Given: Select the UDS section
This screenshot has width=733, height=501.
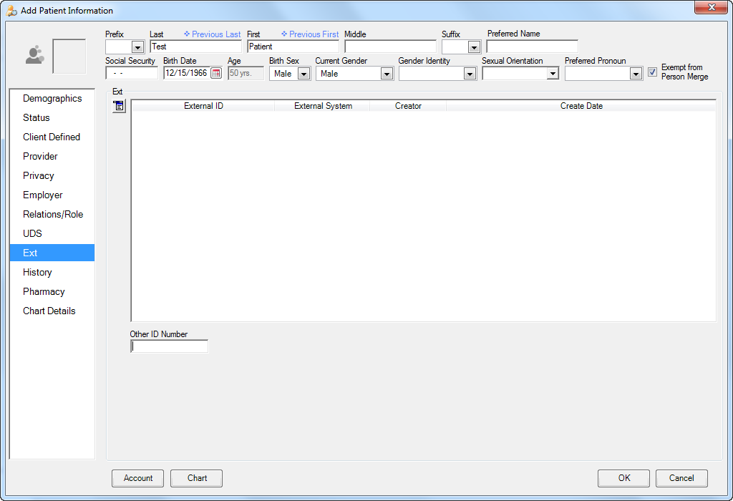Looking at the screenshot, I should [52, 233].
